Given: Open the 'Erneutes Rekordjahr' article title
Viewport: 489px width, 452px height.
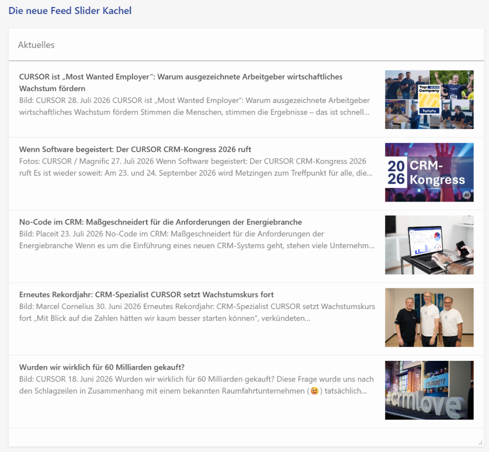Looking at the screenshot, I should tap(146, 294).
